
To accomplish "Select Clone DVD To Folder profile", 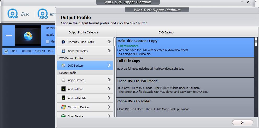I will [x=185, y=107].
